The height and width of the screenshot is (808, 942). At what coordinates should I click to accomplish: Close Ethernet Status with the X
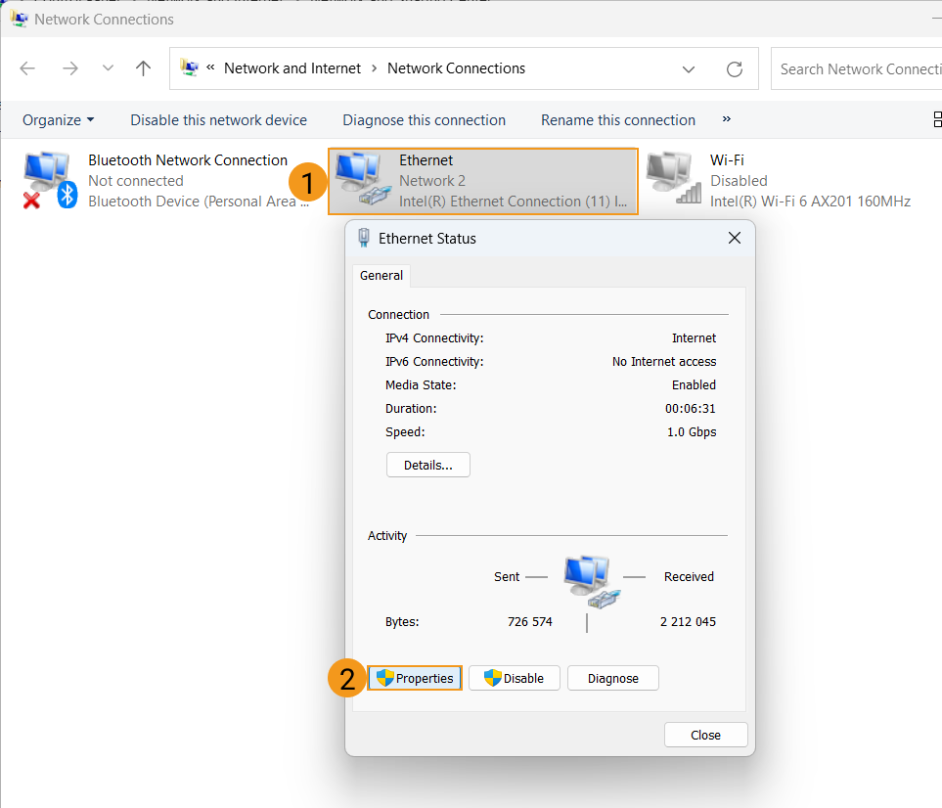(x=735, y=238)
